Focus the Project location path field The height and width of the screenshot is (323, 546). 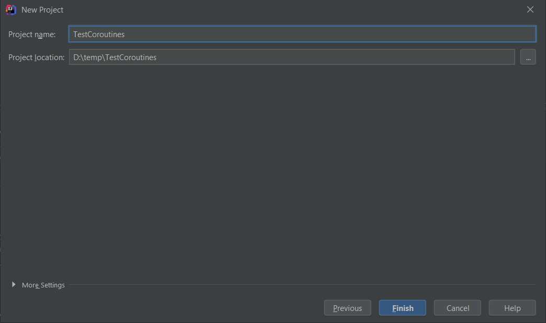coord(291,57)
